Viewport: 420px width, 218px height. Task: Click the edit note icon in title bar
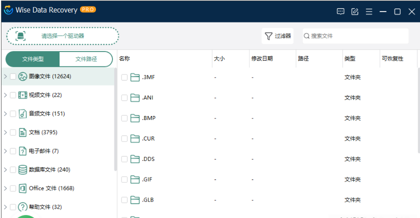(x=355, y=11)
